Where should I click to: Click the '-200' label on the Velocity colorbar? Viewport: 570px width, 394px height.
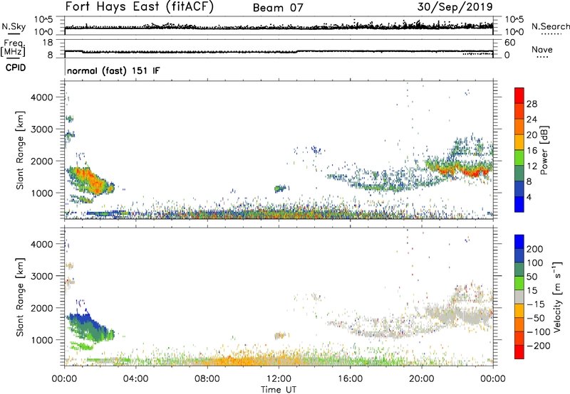(x=539, y=346)
